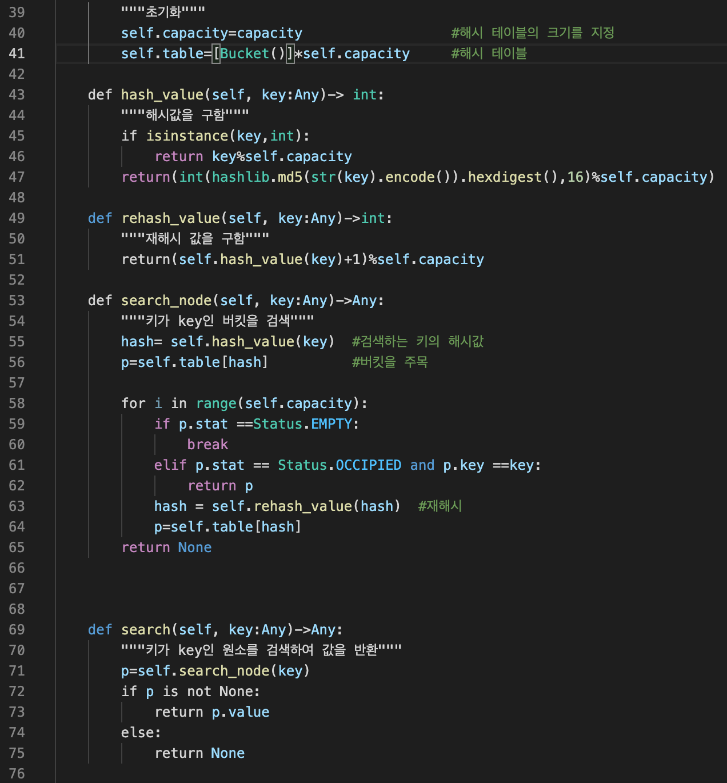Click the int return annotation on line 43
Image resolution: width=727 pixels, height=783 pixels.
(365, 95)
